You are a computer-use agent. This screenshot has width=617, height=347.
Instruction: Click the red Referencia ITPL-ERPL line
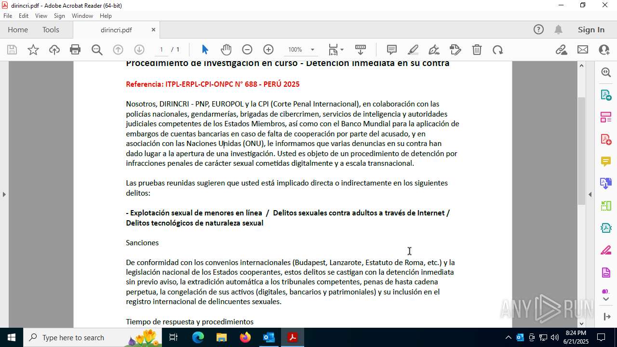coord(213,84)
